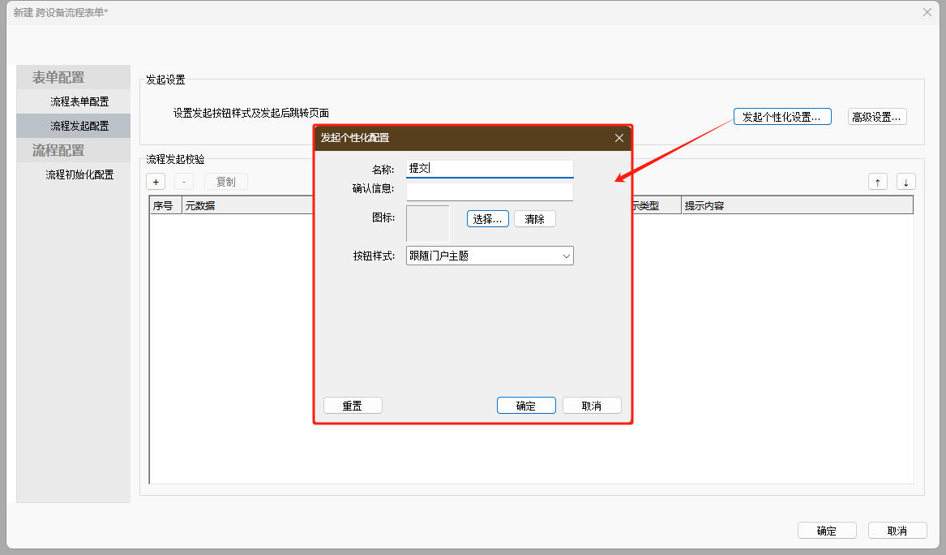The height and width of the screenshot is (555, 946).
Task: Open 发起个性化设置... button
Action: coord(782,117)
